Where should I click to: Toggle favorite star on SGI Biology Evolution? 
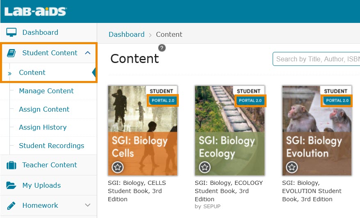click(292, 167)
